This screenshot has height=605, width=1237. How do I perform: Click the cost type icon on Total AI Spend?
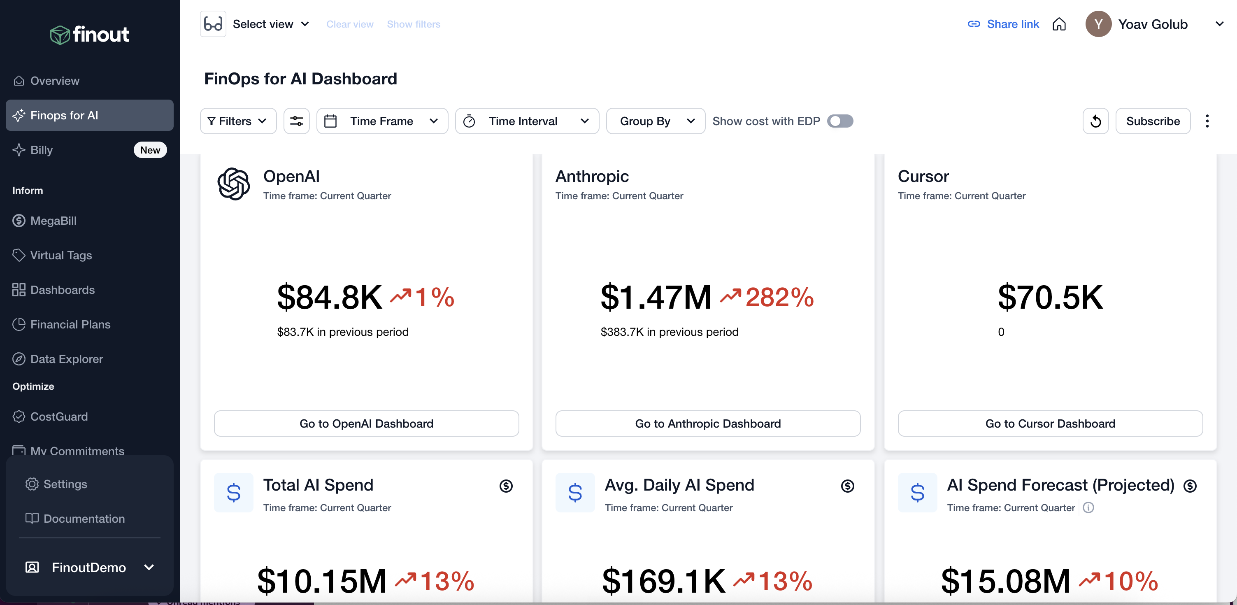pyautogui.click(x=506, y=486)
